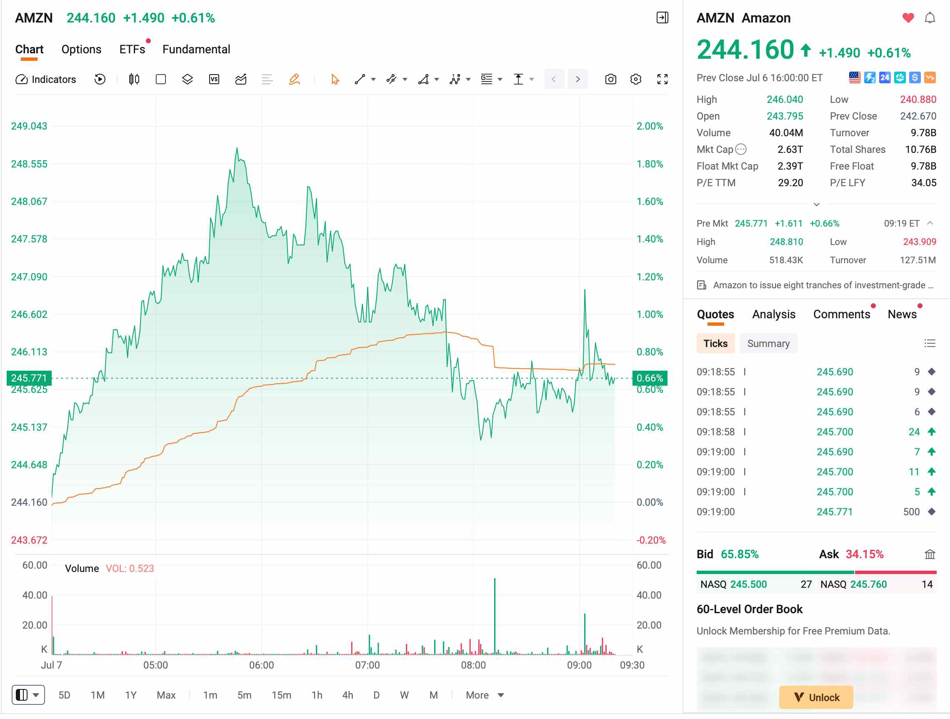The height and width of the screenshot is (719, 950).
Task: Open the Analysis tab
Action: (773, 314)
